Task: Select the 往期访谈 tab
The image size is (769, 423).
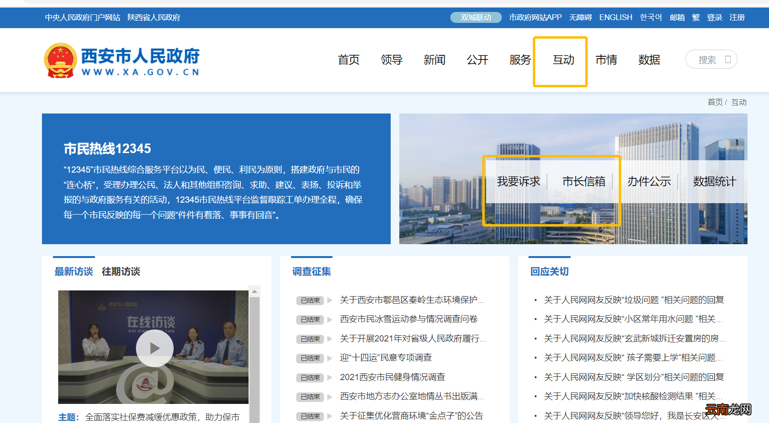Action: click(121, 271)
